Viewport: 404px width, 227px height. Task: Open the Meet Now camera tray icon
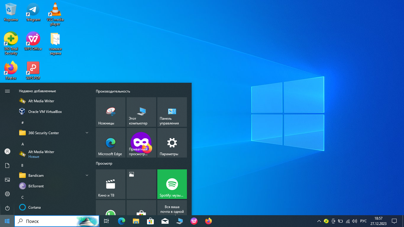pos(333,221)
